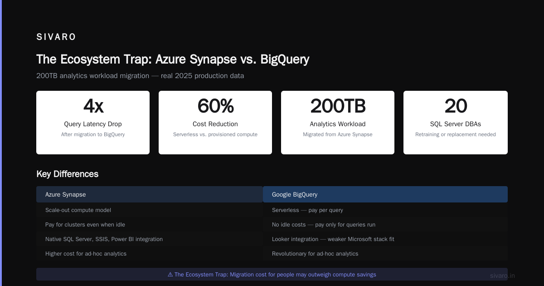Click "Looker integration — weaker Microsoft stack fit" row
This screenshot has height=286, width=544.
[x=385, y=239]
